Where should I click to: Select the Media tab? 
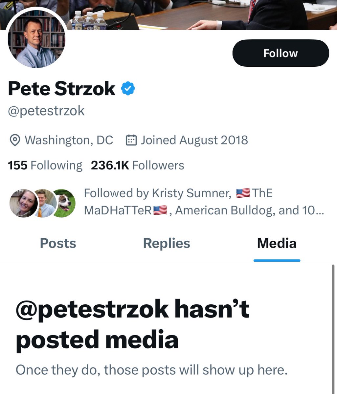[277, 243]
